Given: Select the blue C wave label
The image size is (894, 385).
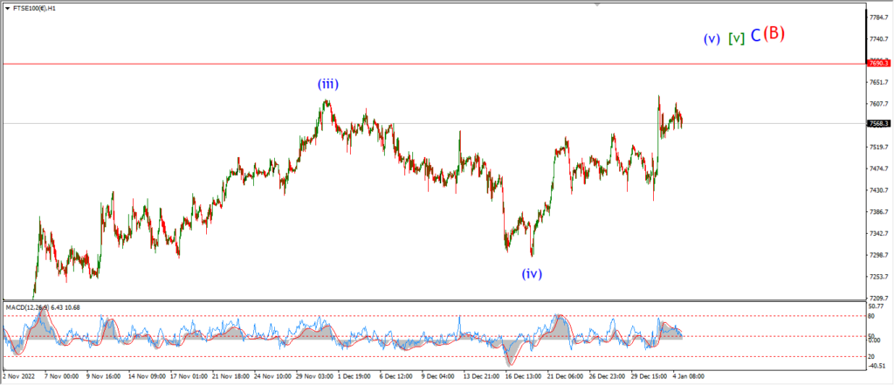Looking at the screenshot, I should pyautogui.click(x=755, y=36).
